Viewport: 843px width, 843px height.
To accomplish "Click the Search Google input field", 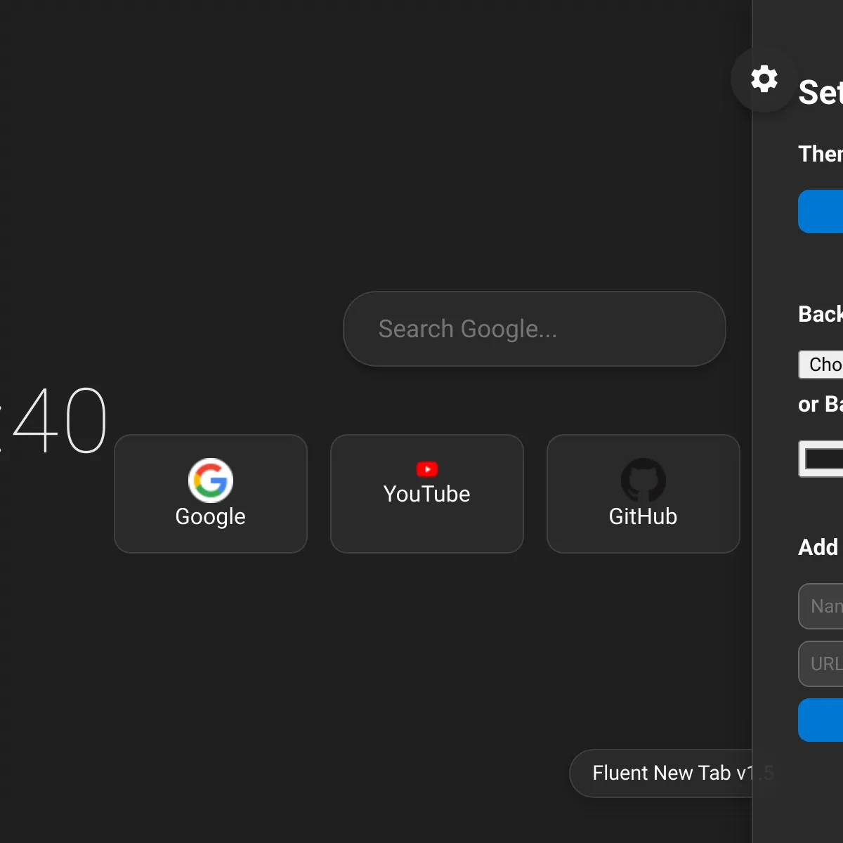I will click(x=534, y=329).
